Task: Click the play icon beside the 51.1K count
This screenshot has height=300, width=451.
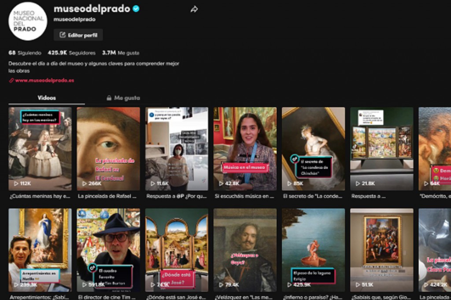Action: coord(358,285)
